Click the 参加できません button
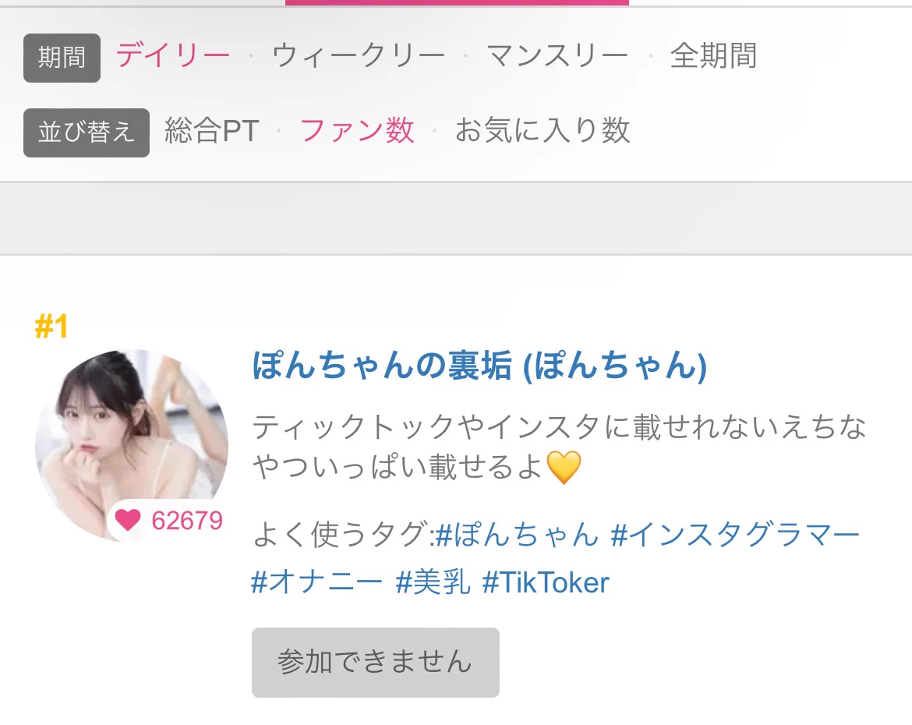 (375, 662)
